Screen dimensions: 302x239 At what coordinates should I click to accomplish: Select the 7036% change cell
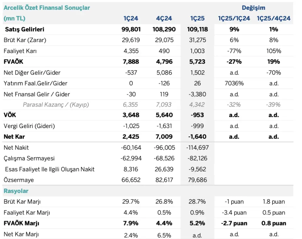coord(234,83)
